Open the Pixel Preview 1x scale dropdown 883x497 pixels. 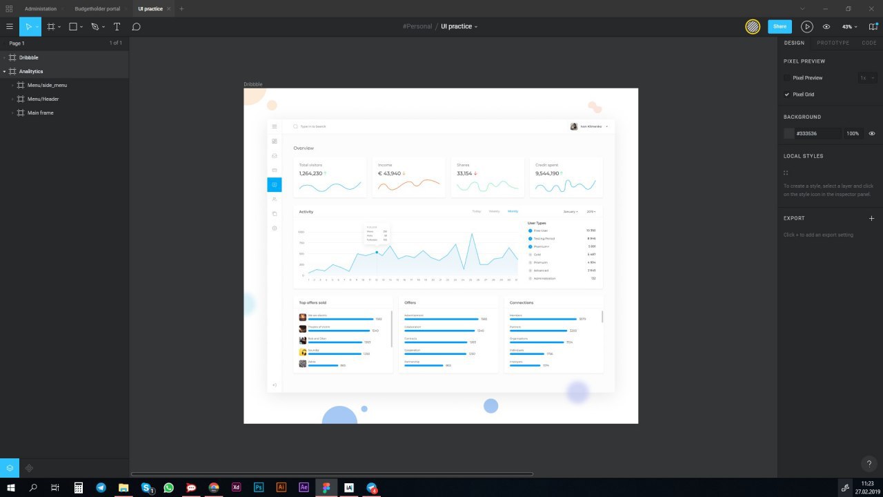coord(867,78)
